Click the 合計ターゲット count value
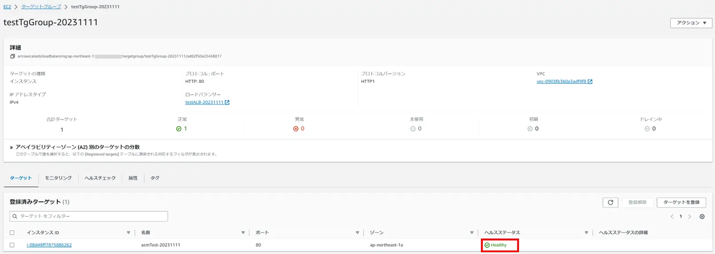 (62, 130)
